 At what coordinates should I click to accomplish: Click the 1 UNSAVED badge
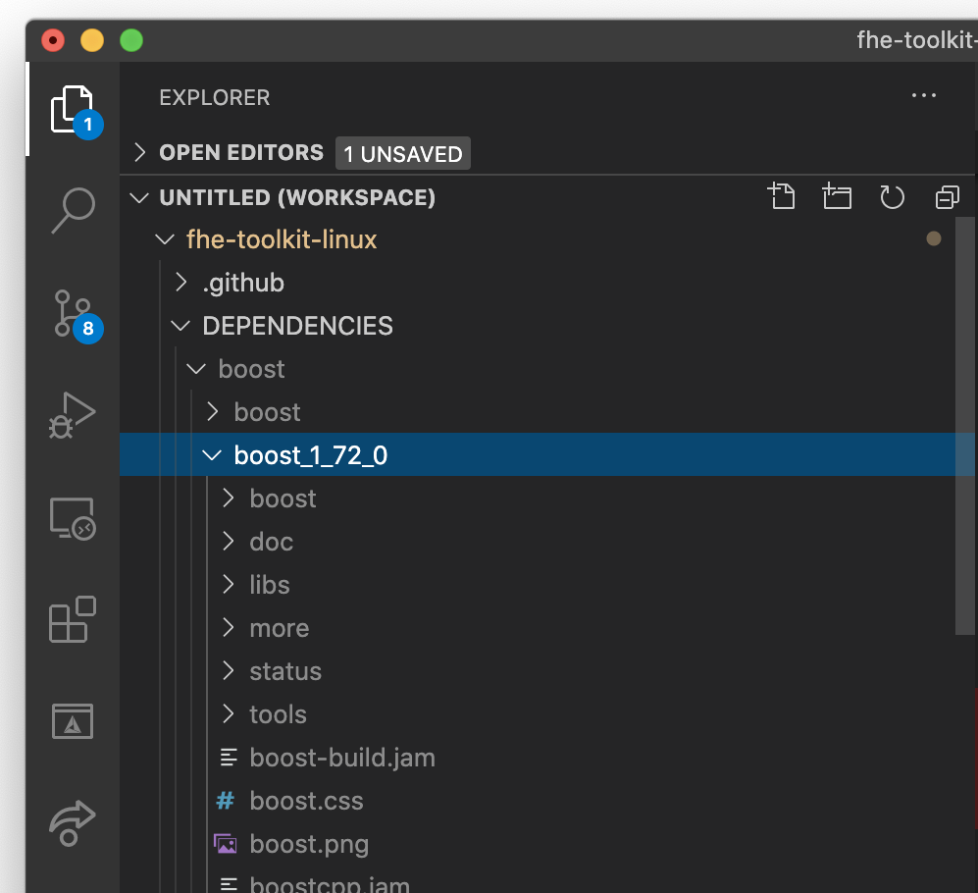402,153
